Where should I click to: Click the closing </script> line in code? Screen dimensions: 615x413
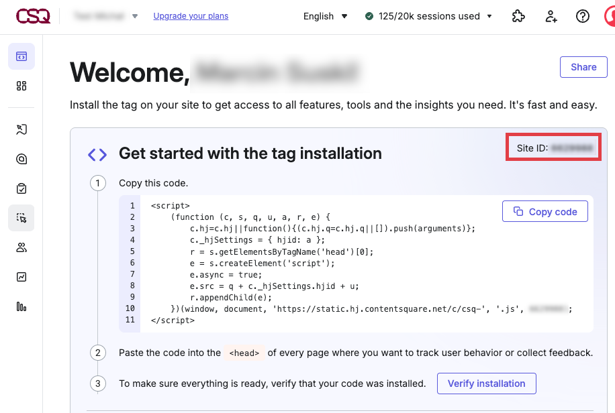(173, 320)
